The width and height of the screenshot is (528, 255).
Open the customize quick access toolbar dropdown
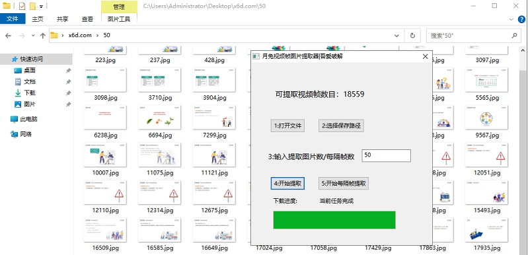click(x=41, y=7)
